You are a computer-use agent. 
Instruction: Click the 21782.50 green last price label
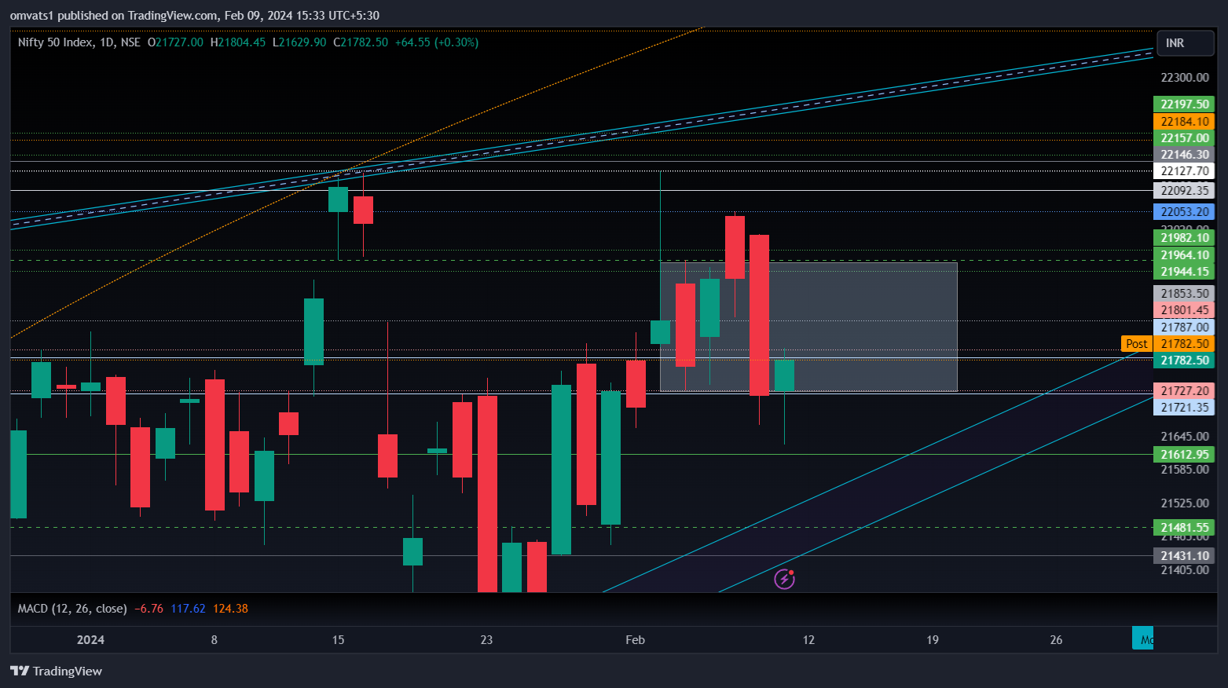tap(1185, 360)
